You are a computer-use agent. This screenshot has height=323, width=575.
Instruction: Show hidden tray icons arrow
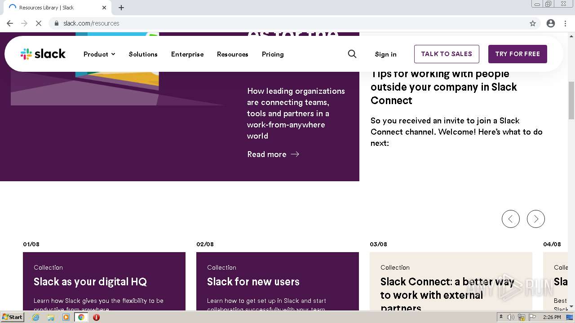[x=501, y=317]
